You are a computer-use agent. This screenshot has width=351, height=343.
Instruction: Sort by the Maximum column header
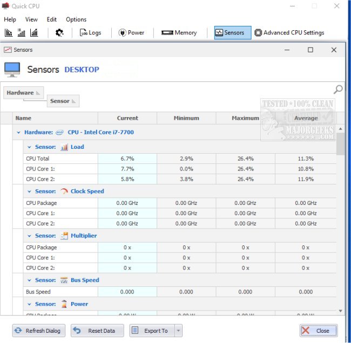[x=246, y=118]
